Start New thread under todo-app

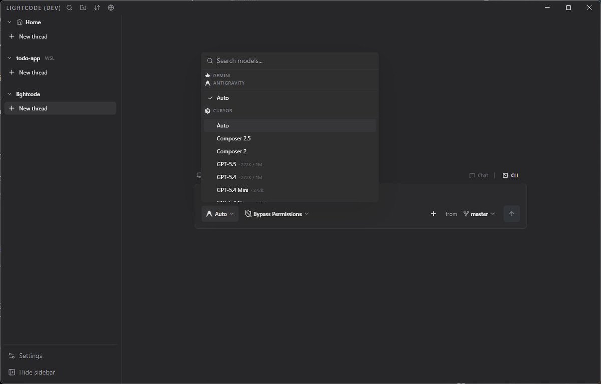60,72
